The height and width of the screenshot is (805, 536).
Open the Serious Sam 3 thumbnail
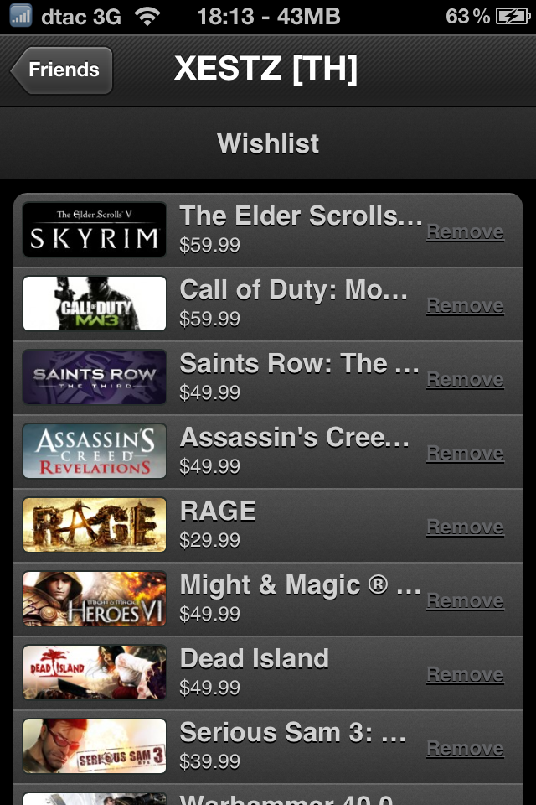[95, 746]
